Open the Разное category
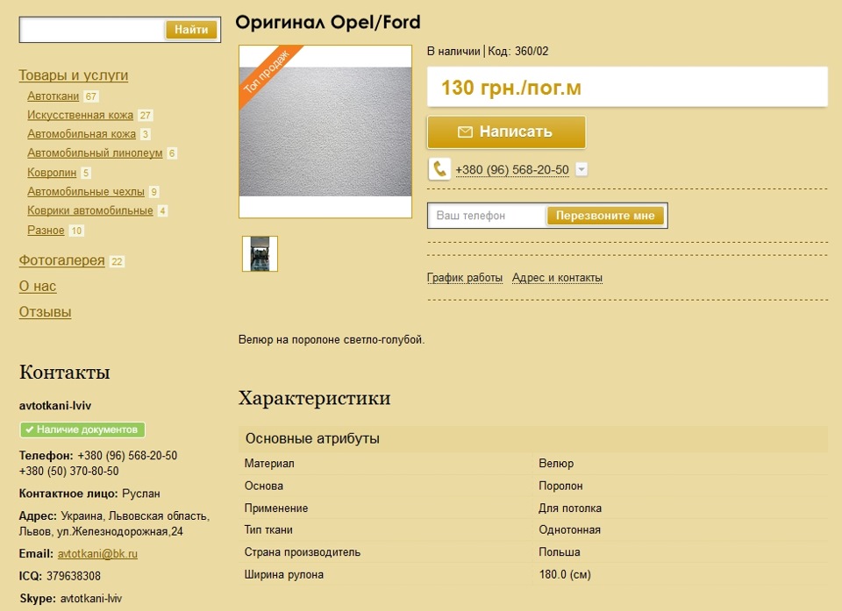The image size is (842, 611). click(46, 231)
